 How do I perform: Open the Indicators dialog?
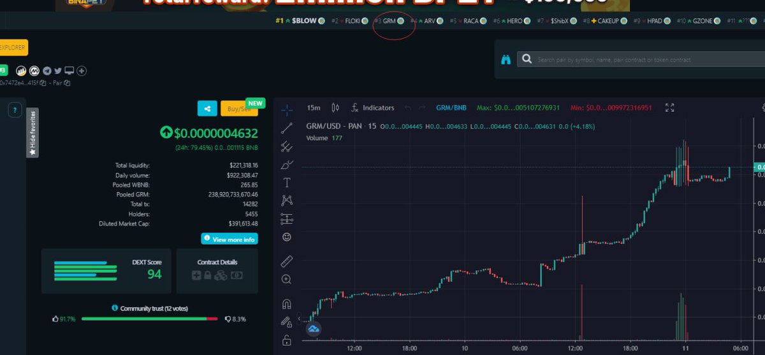(x=373, y=108)
